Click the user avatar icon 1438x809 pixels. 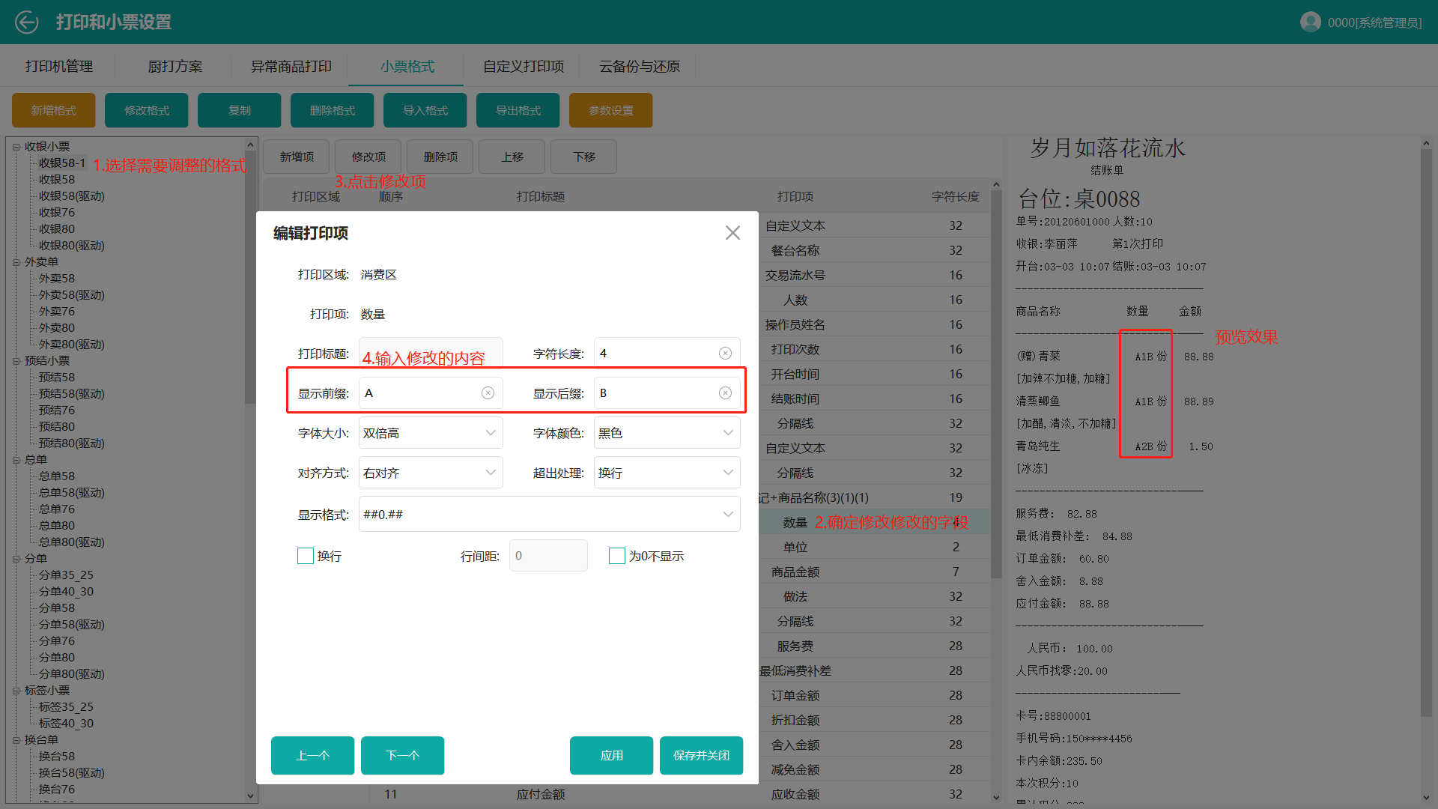click(1311, 22)
